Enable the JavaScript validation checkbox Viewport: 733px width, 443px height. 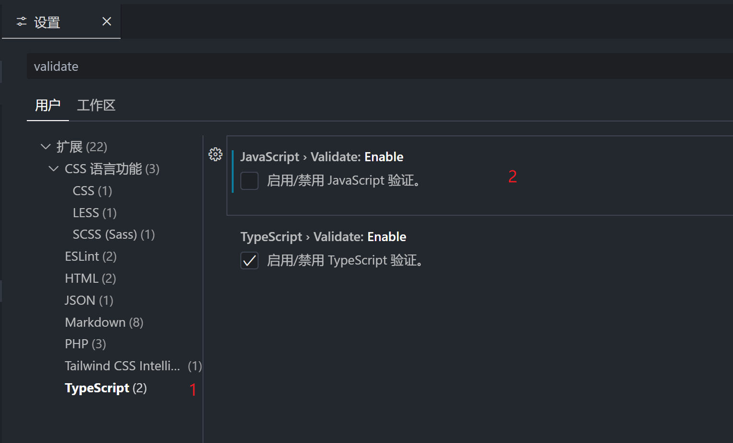click(249, 181)
